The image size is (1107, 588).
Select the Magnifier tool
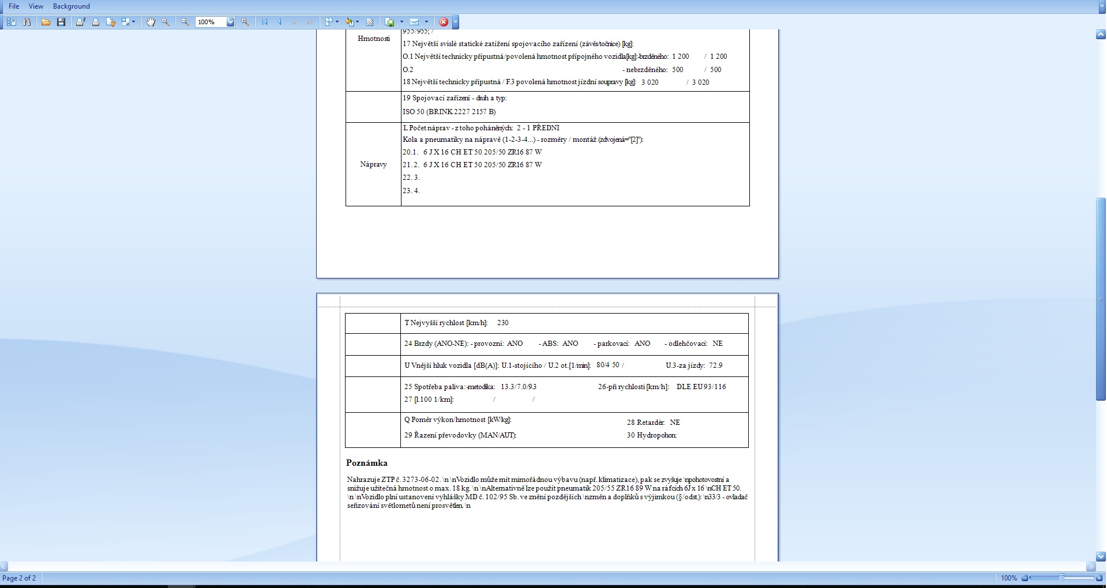(x=166, y=22)
